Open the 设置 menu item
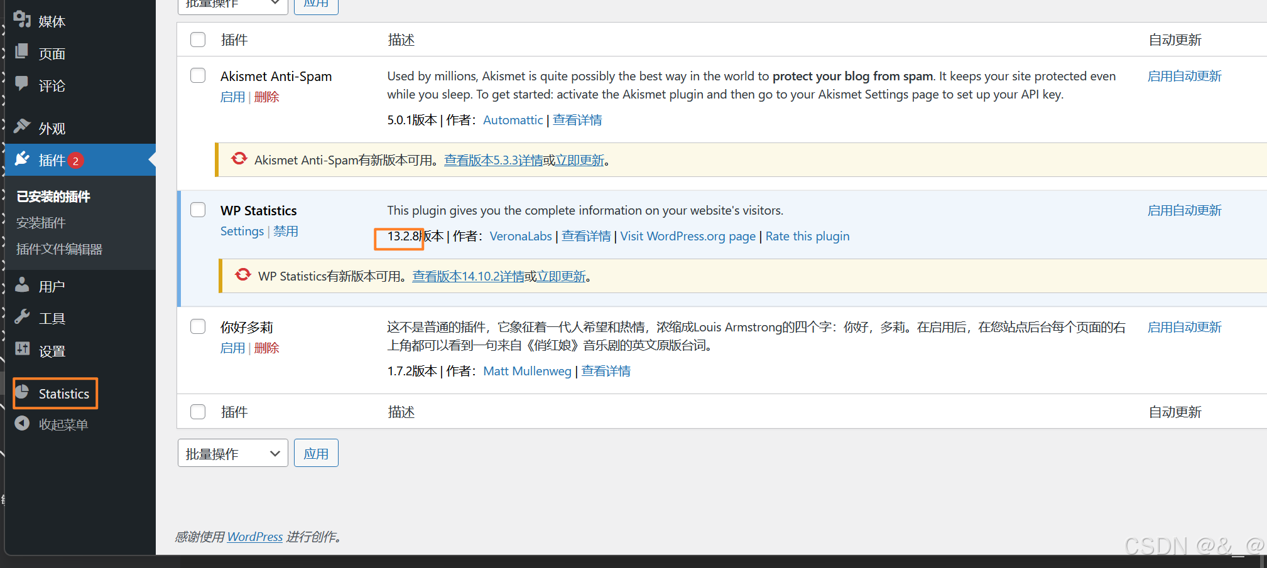The height and width of the screenshot is (568, 1267). (x=52, y=351)
